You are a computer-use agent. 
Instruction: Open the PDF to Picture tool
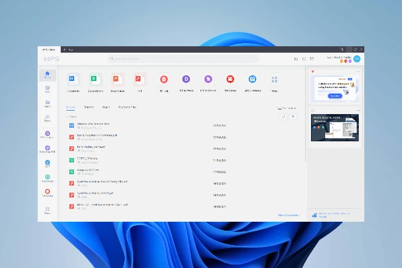point(208,82)
